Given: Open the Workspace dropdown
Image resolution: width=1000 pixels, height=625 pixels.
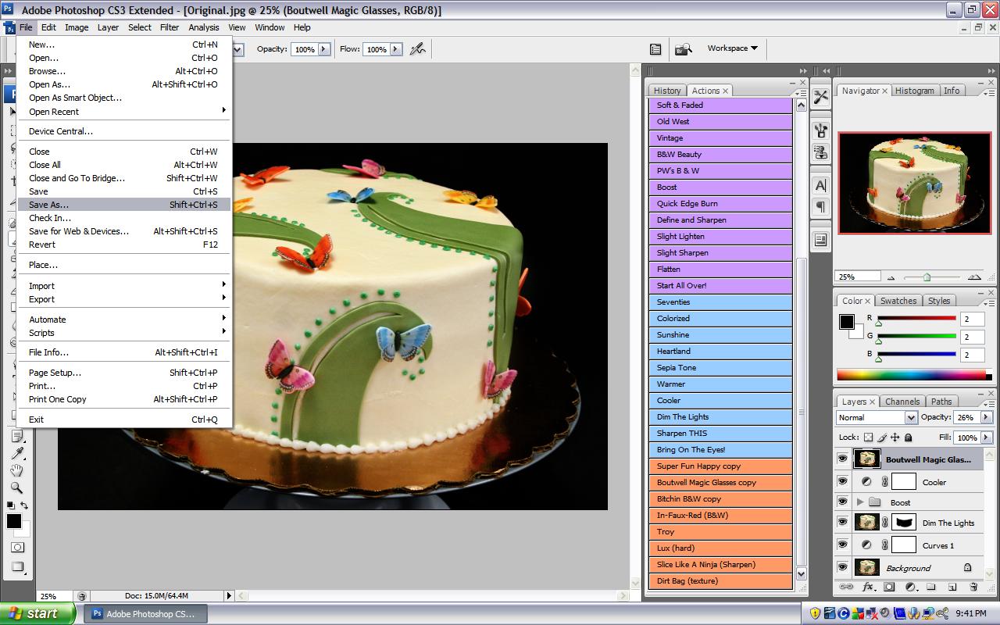Looking at the screenshot, I should (x=732, y=48).
